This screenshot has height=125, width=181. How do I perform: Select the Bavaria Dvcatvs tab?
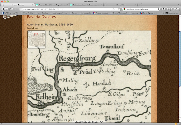(x=18, y=5)
